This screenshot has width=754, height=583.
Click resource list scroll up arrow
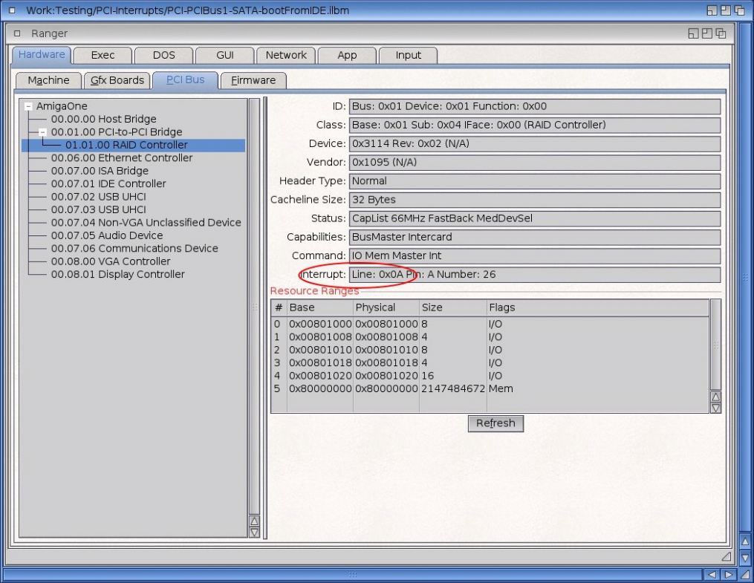(715, 397)
